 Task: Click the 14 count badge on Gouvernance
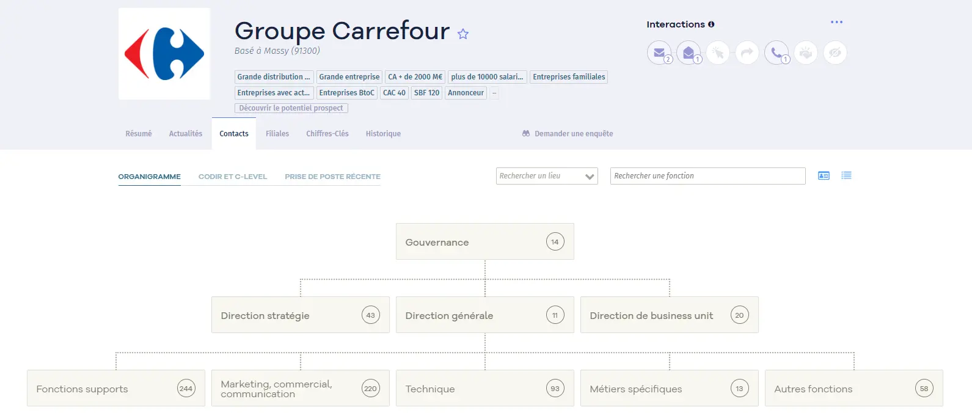(x=555, y=242)
